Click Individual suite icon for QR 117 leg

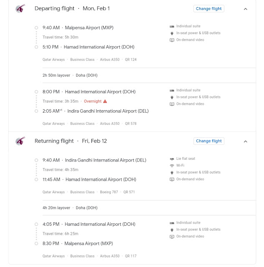[172, 223]
